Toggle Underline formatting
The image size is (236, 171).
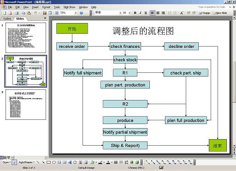tap(146, 13)
